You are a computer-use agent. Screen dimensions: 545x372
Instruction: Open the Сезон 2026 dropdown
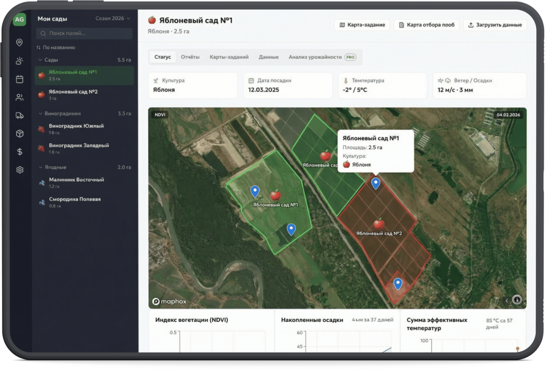click(x=113, y=18)
